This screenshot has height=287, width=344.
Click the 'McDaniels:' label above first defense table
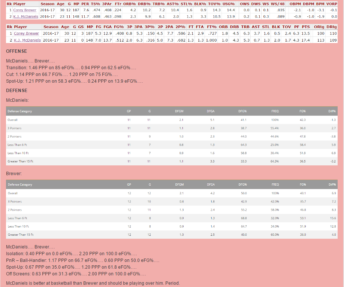(17, 100)
